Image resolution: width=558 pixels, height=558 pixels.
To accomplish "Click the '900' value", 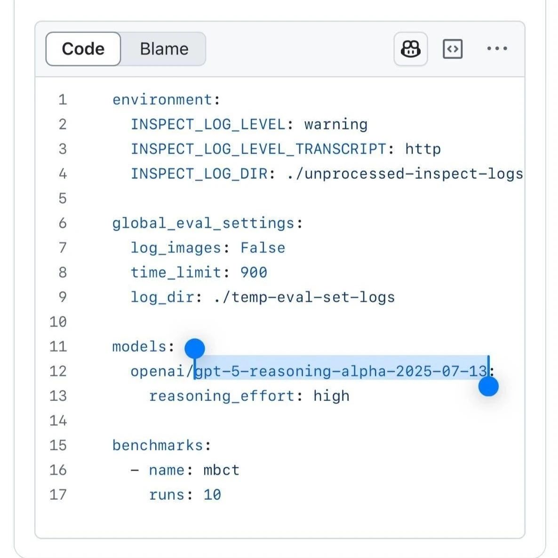I will coord(254,272).
